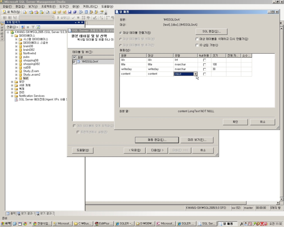This screenshot has height=227, width=284.
Task: Click the 유형 column header
Action: [x=186, y=56]
